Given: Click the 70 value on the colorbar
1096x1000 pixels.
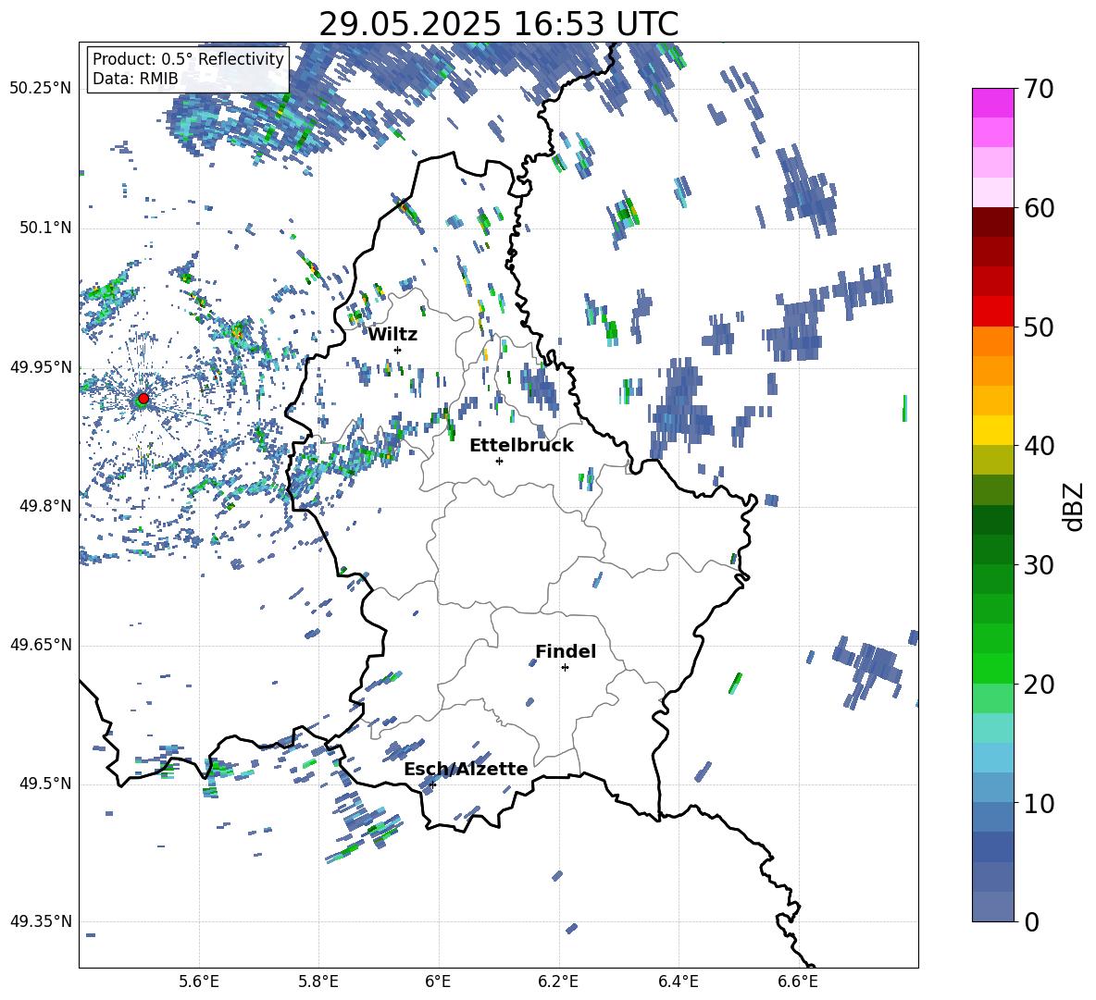Looking at the screenshot, I should click(1038, 89).
